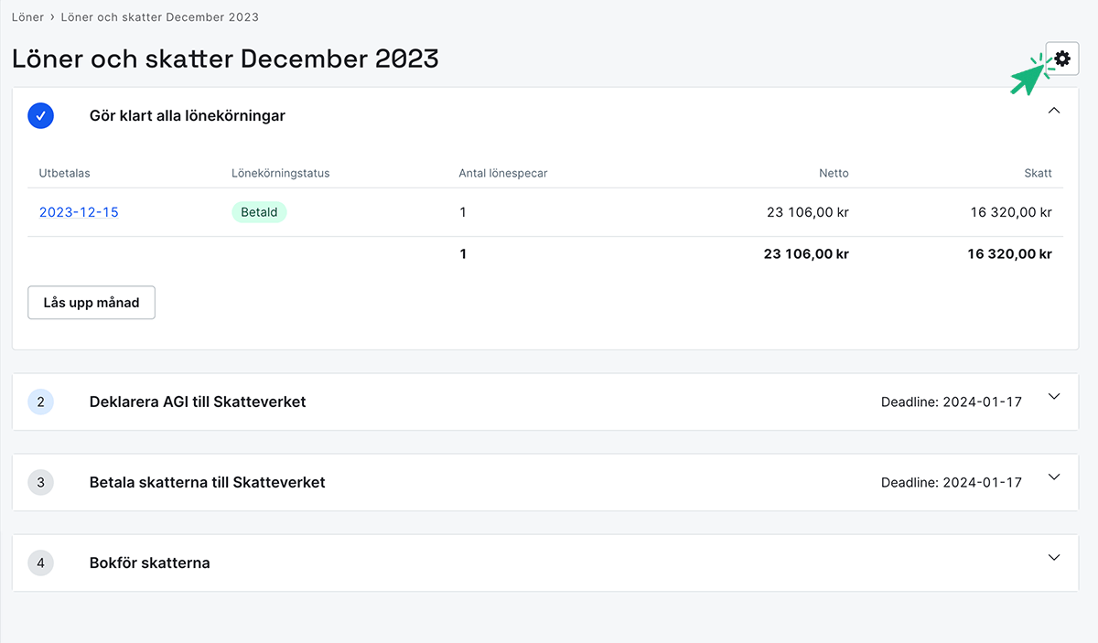Viewport: 1098px width, 643px height.
Task: Click the Betald status badge
Action: [259, 212]
